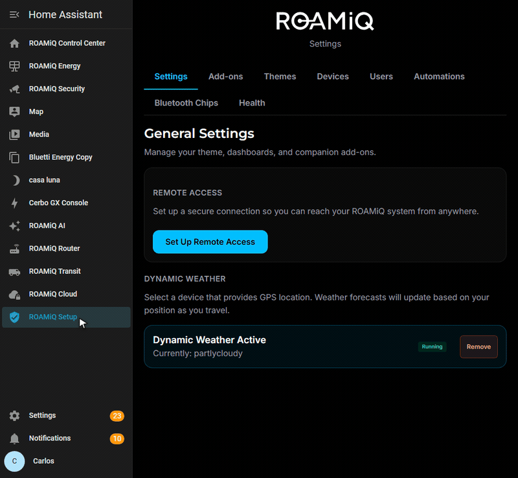
Task: Click the Map sidebar icon
Action: click(x=14, y=112)
